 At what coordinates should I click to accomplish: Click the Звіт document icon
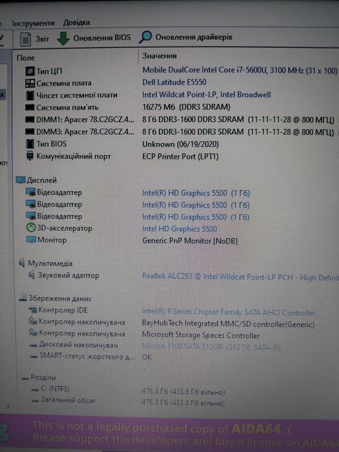click(25, 39)
